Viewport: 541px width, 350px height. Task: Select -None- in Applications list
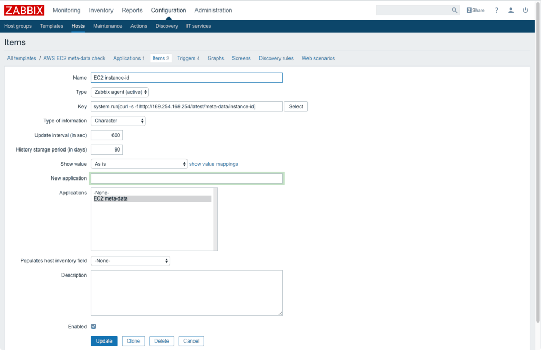click(152, 193)
